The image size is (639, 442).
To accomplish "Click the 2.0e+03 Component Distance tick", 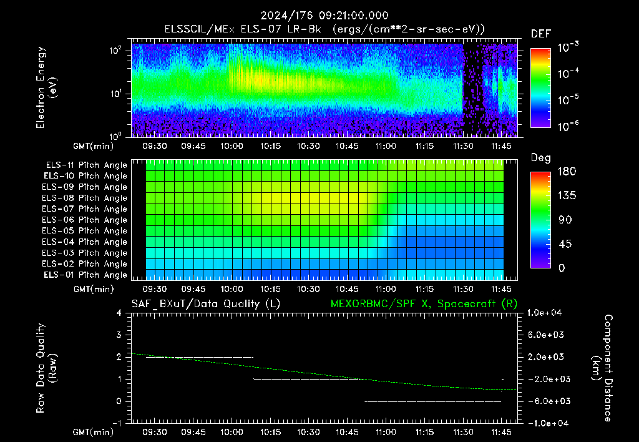I will click(x=545, y=356).
